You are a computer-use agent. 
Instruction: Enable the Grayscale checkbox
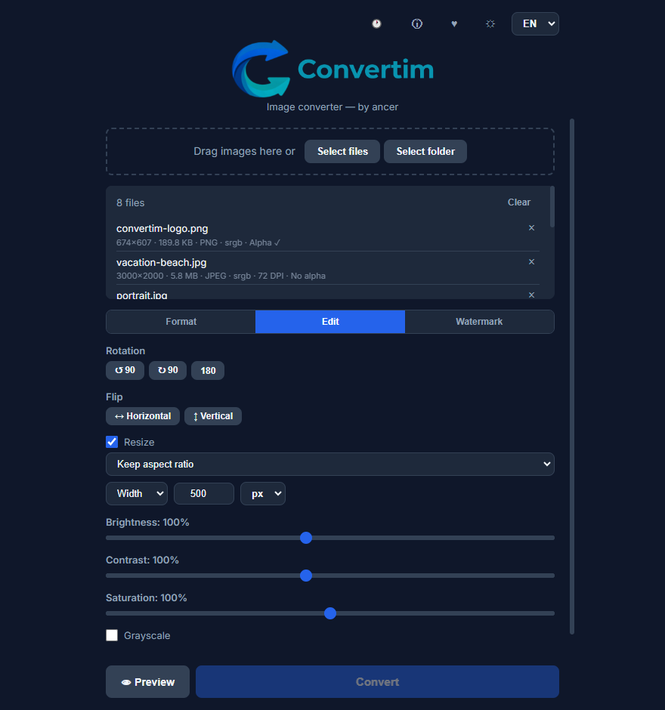[x=112, y=635]
